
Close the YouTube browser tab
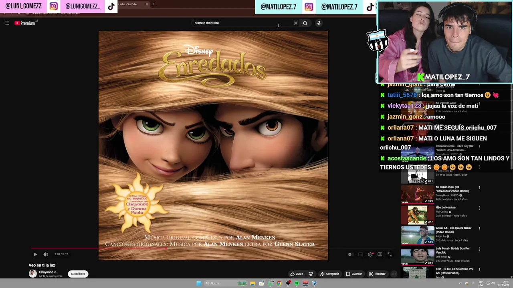coord(147,4)
